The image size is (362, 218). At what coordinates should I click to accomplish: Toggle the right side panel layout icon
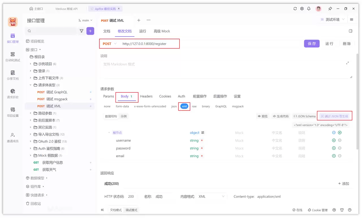pos(350,31)
